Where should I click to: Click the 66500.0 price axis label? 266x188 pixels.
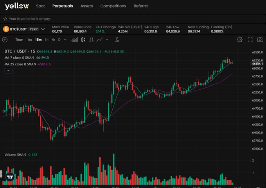click(x=257, y=52)
